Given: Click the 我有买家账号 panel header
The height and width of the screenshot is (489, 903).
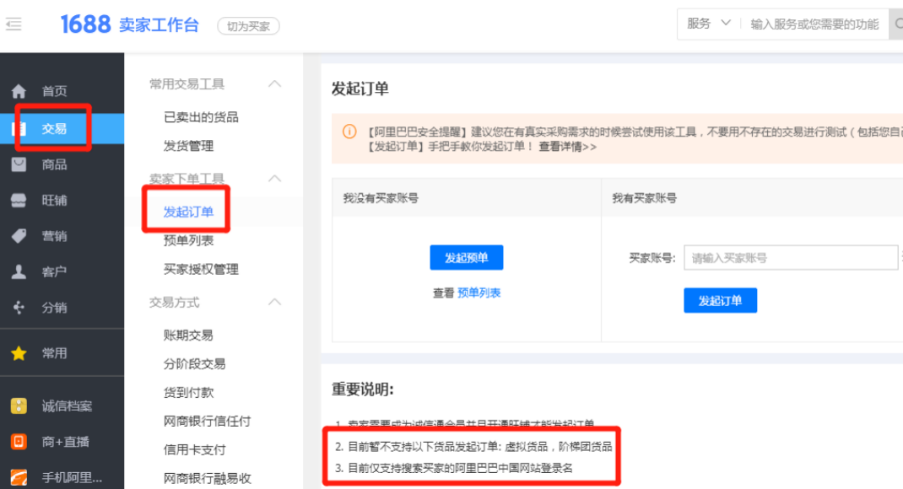Looking at the screenshot, I should [752, 198].
